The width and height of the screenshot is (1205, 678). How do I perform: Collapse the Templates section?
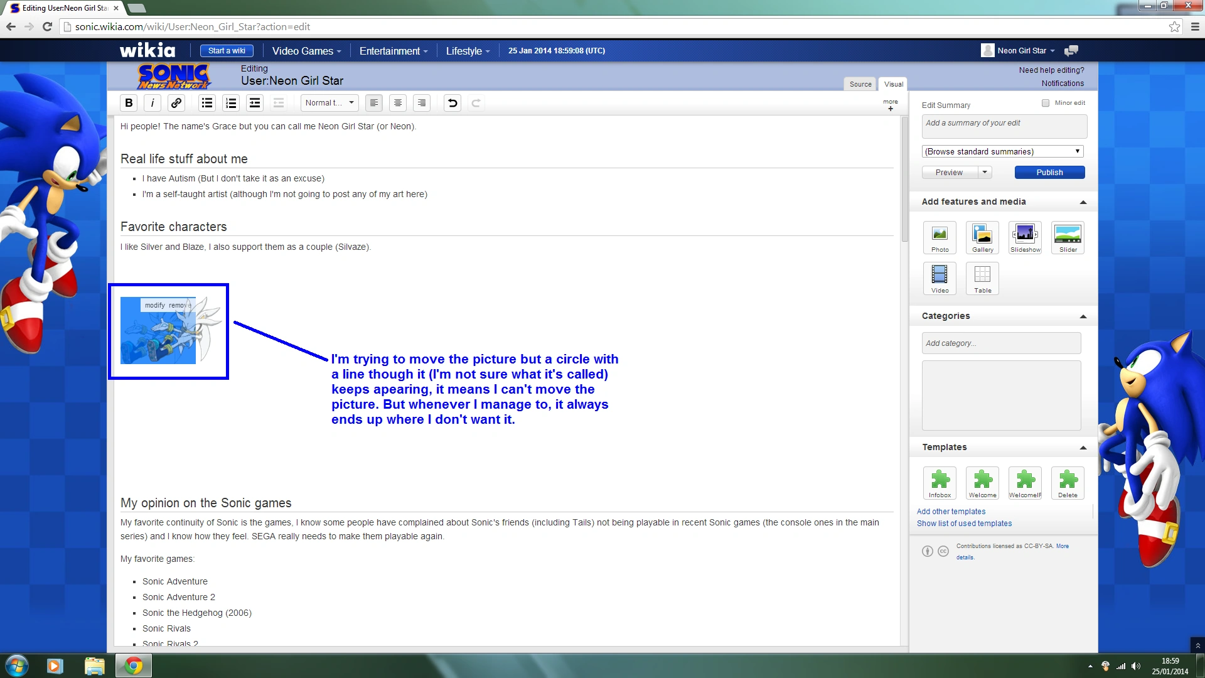(x=1083, y=448)
